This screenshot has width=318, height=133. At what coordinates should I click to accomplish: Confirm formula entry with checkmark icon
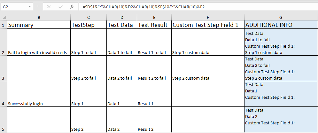60,6
